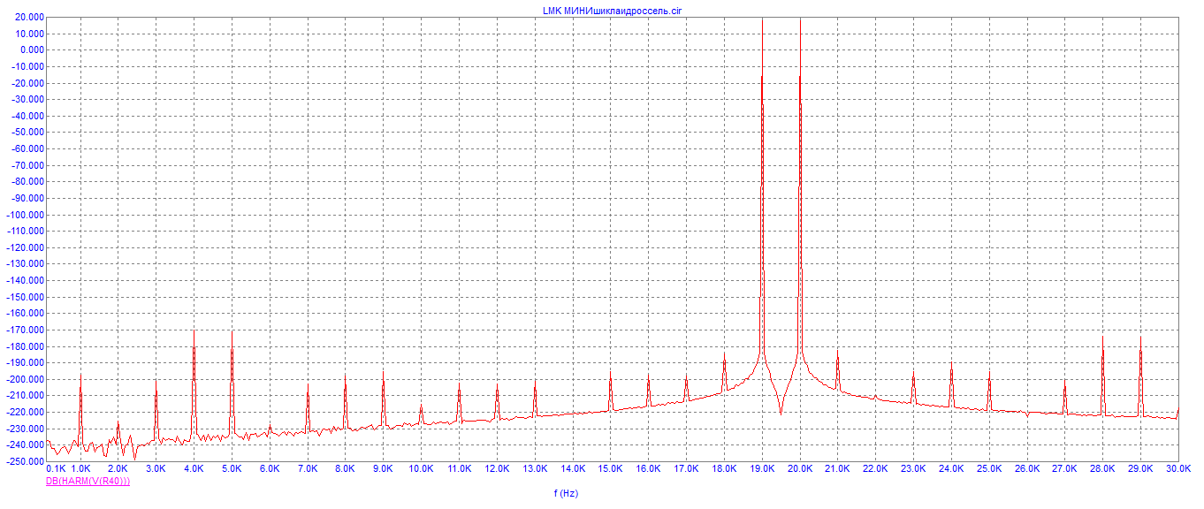Click the 7.0K frequency axis label

pos(308,468)
